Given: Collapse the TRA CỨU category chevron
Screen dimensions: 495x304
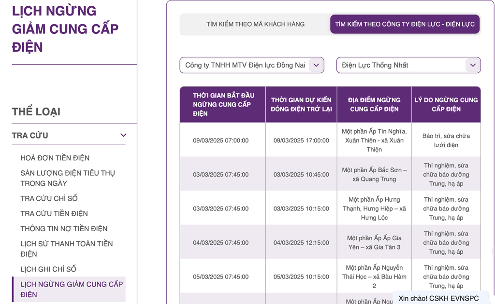Looking at the screenshot, I should coord(123,136).
